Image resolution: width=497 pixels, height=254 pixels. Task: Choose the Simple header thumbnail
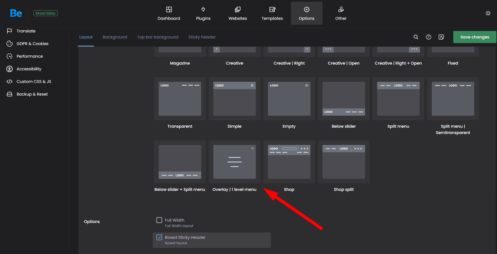tap(235, 99)
